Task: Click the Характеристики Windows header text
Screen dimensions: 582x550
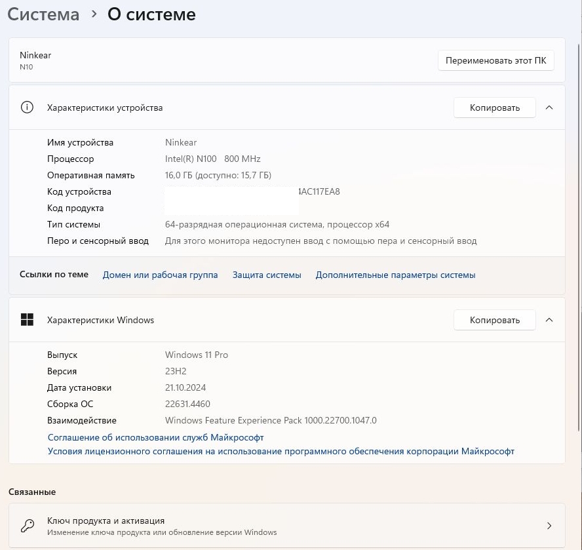Action: click(x=100, y=320)
